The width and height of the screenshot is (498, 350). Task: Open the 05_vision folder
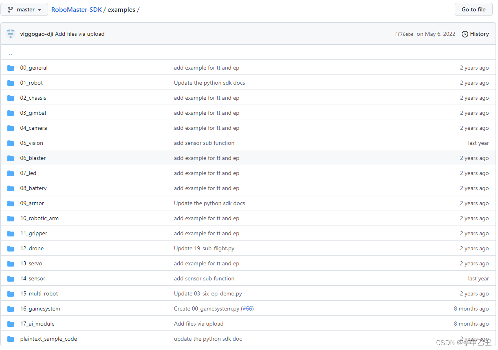click(x=32, y=143)
